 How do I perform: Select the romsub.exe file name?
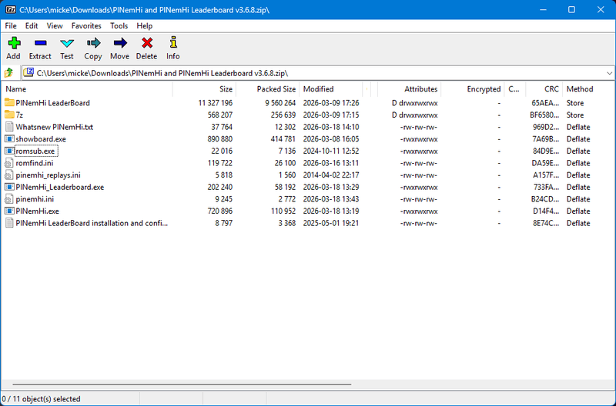point(35,151)
